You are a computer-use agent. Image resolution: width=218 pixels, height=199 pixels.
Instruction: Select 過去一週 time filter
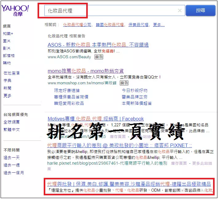tap(11, 165)
